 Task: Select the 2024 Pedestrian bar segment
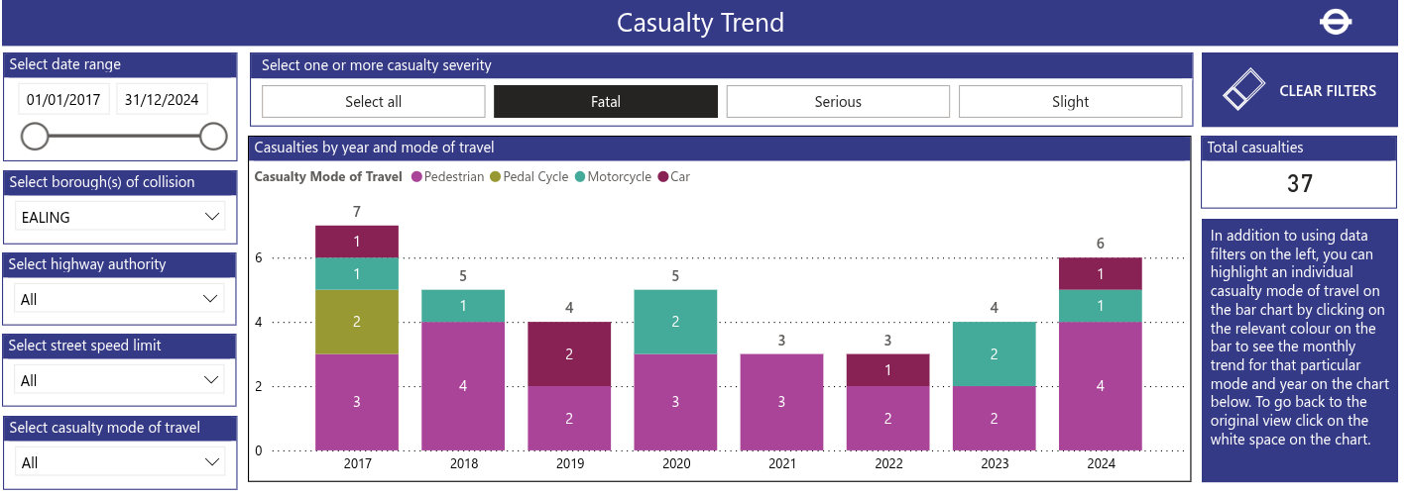coord(1099,386)
